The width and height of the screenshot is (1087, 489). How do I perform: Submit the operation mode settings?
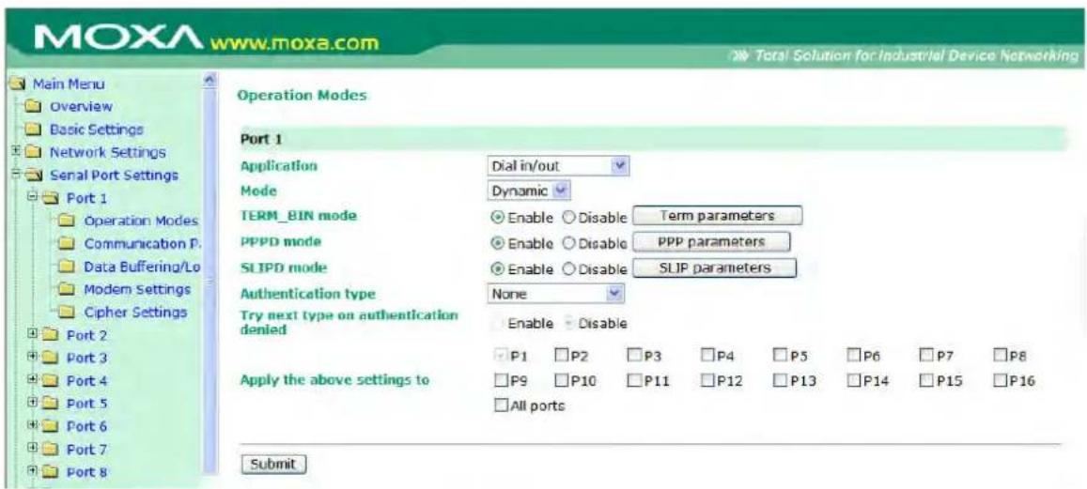pyautogui.click(x=273, y=464)
